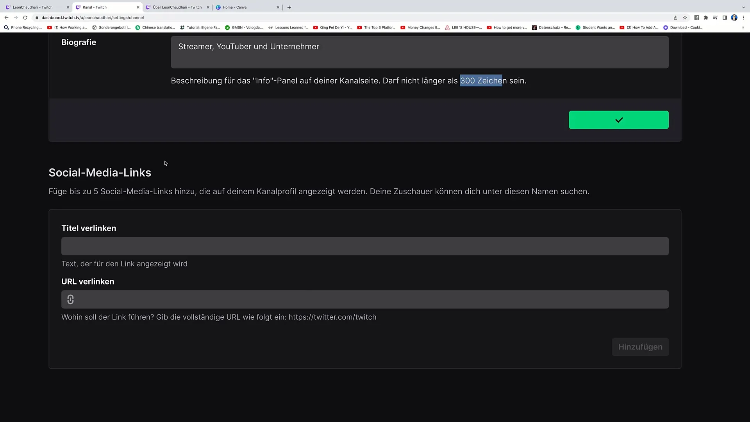Go forward with the browser forward arrow
Image resolution: width=750 pixels, height=422 pixels.
point(16,18)
